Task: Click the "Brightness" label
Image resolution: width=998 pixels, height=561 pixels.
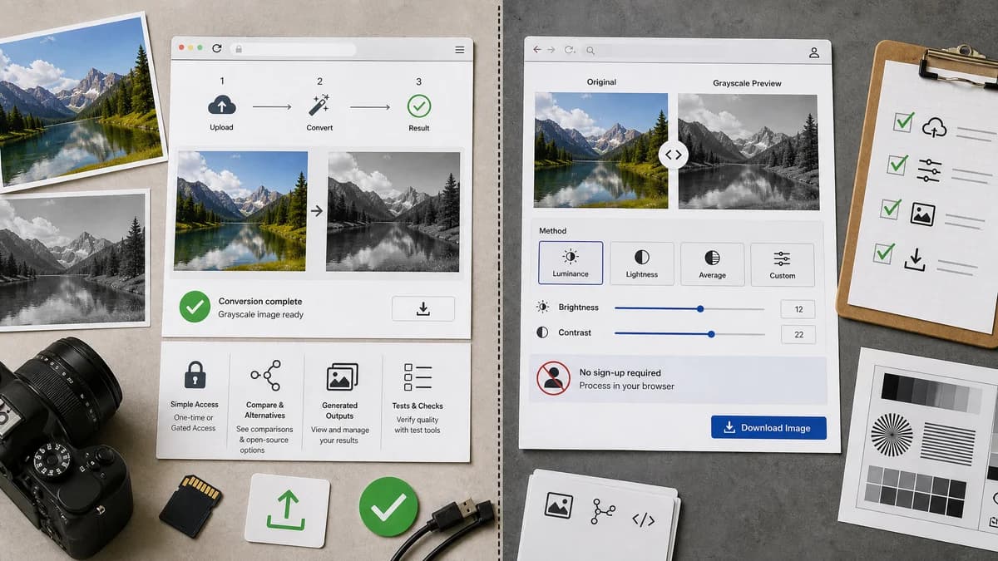Action: [x=579, y=308]
